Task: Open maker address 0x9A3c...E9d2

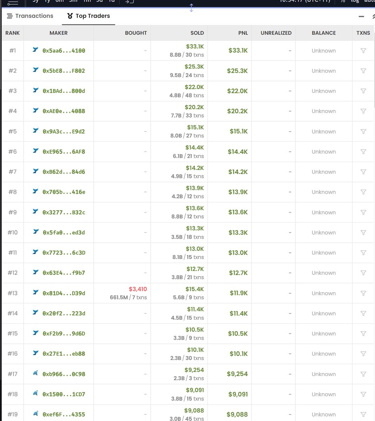Action: [64, 132]
